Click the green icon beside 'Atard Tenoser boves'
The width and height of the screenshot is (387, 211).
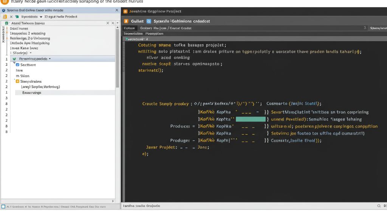click(x=7, y=23)
